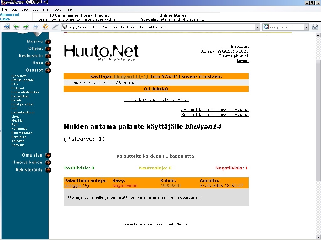Image resolution: width=321 pixels, height=240 pixels.
Task: Open the Bookmarks menu
Action: [40, 9]
